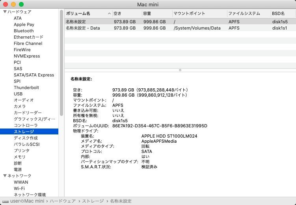Open プリンタ entry

(x=22, y=151)
